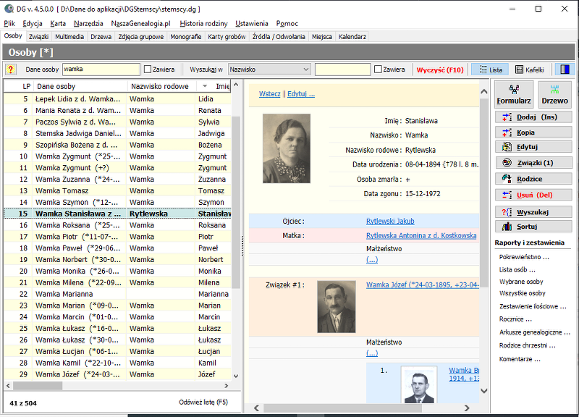The width and height of the screenshot is (579, 417).
Task: Click Józef Wamka portrait thumbnail
Action: [x=337, y=306]
